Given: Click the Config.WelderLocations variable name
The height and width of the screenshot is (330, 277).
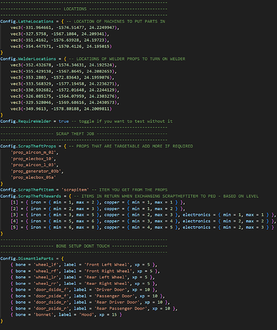Looking at the screenshot, I should 28,59.
